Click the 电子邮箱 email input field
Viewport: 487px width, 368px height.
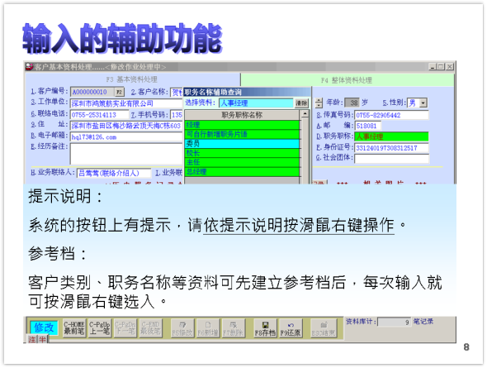126,137
